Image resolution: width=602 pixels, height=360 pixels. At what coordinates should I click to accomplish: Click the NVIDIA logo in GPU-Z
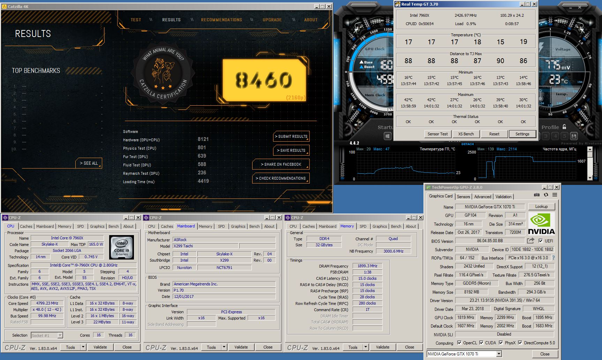click(x=541, y=224)
